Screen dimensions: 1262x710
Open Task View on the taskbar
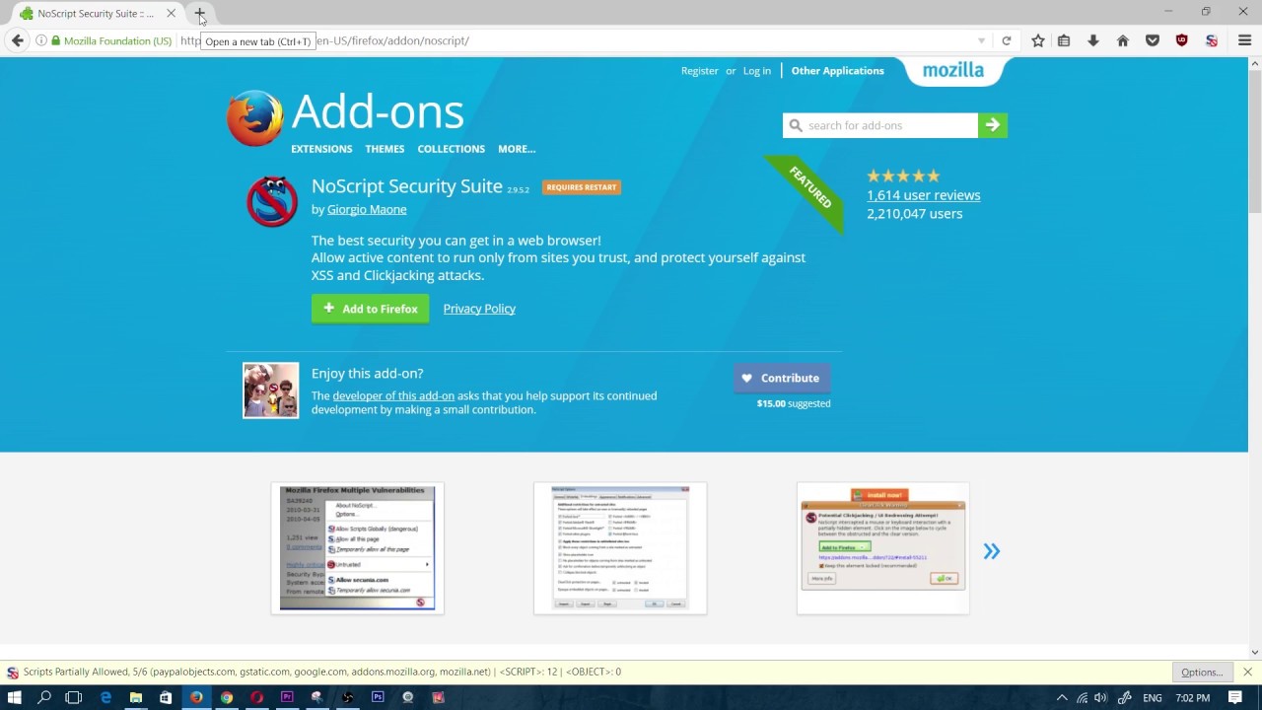[73, 698]
